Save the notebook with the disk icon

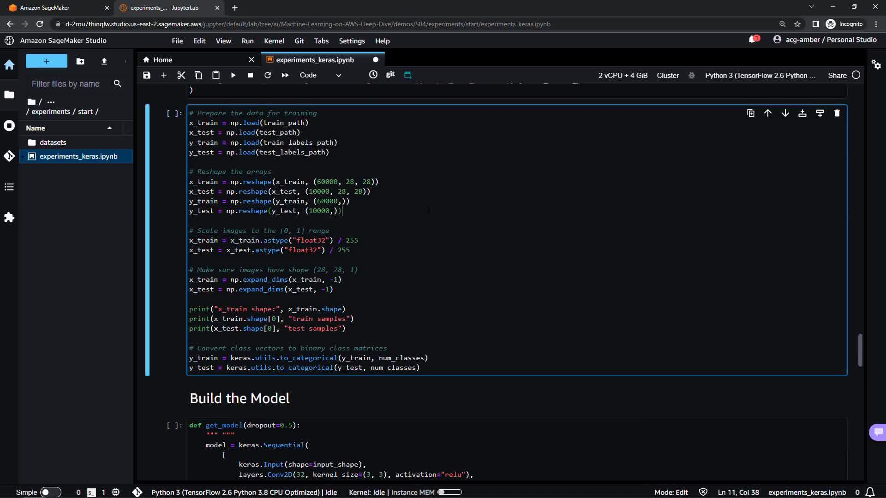pos(147,75)
